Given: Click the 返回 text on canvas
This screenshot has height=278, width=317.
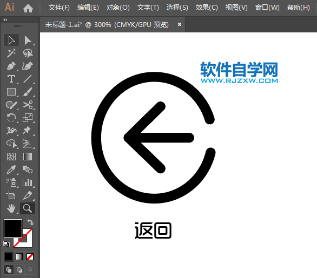Looking at the screenshot, I should pos(153,230).
